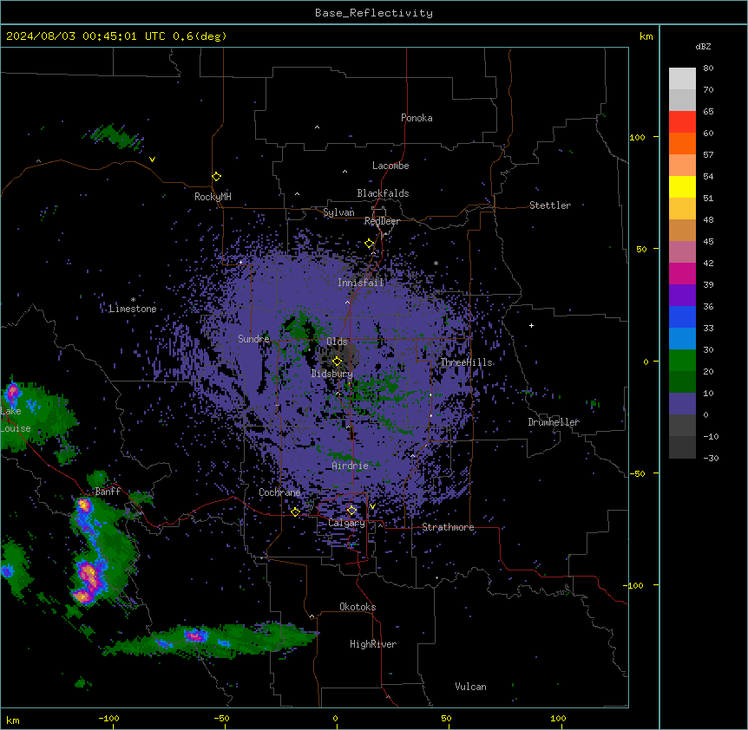Click the Calgary city label
This screenshot has width=748, height=730.
click(346, 523)
